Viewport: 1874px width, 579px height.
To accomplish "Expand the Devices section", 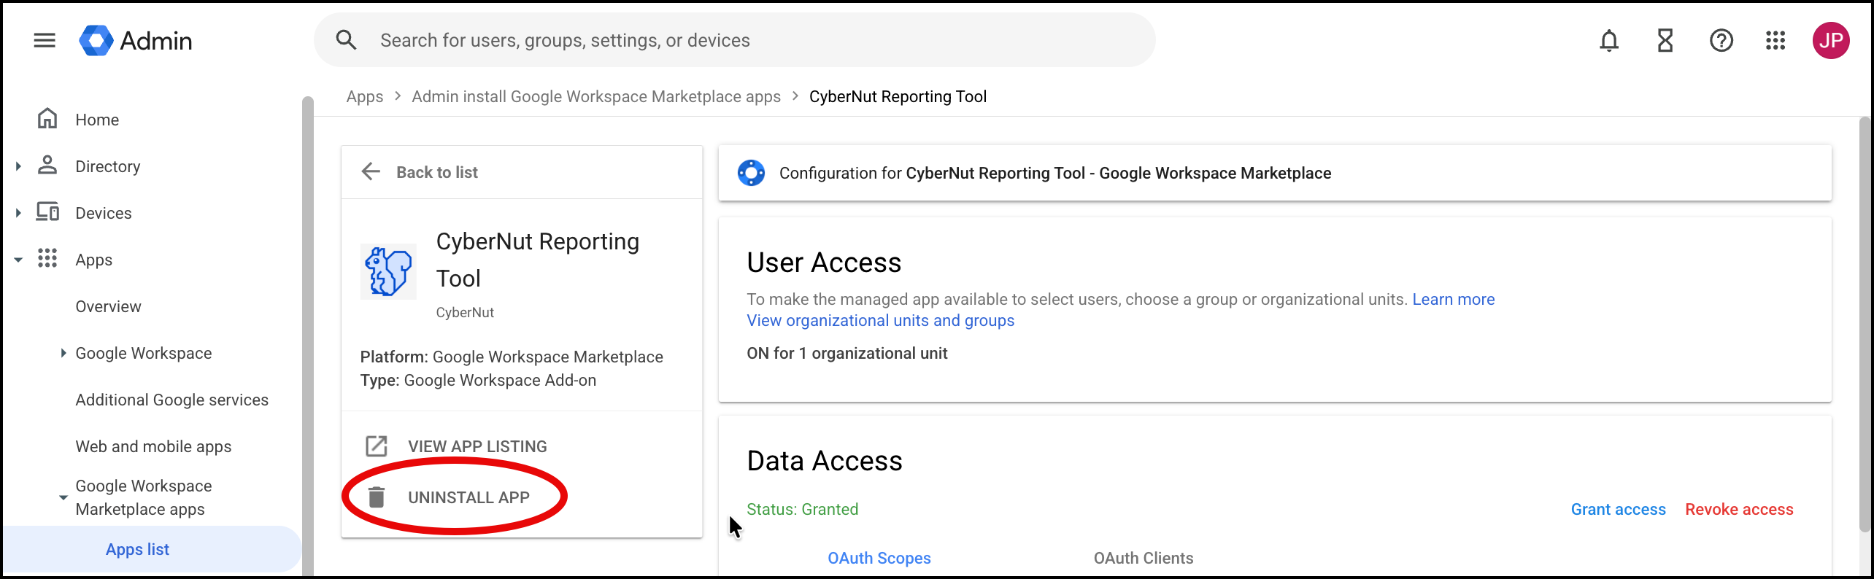I will point(18,213).
